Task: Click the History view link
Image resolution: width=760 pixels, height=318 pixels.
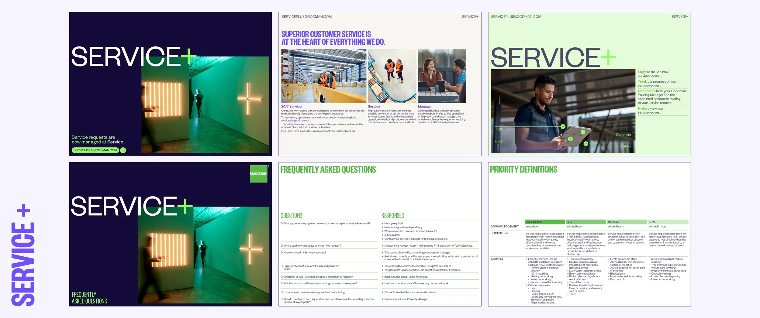Action: point(644,108)
